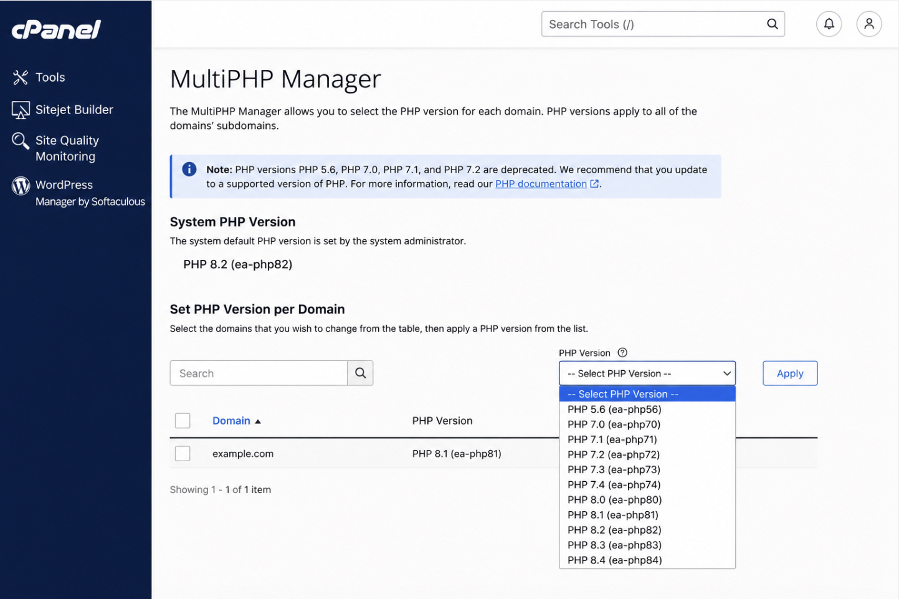
Task: Click the PHP Version help question icon
Action: 622,353
